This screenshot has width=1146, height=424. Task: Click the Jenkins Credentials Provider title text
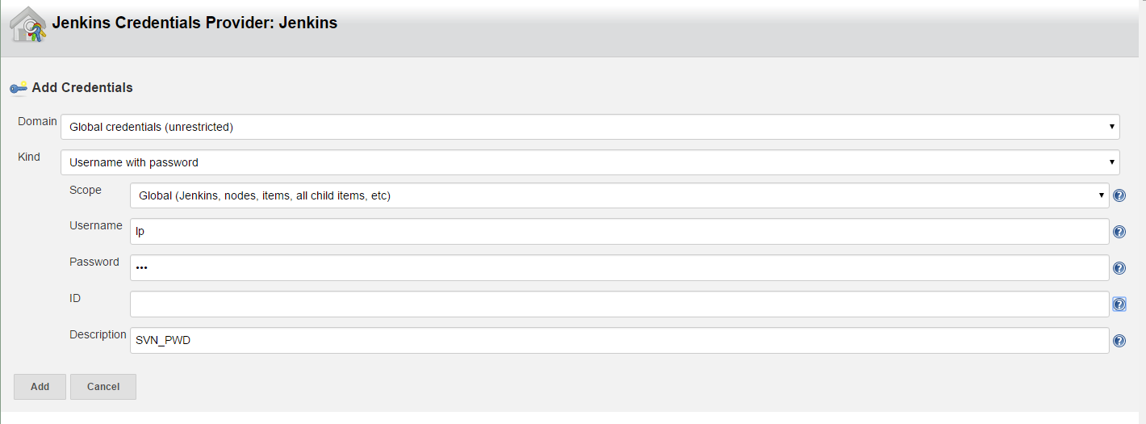click(x=194, y=23)
